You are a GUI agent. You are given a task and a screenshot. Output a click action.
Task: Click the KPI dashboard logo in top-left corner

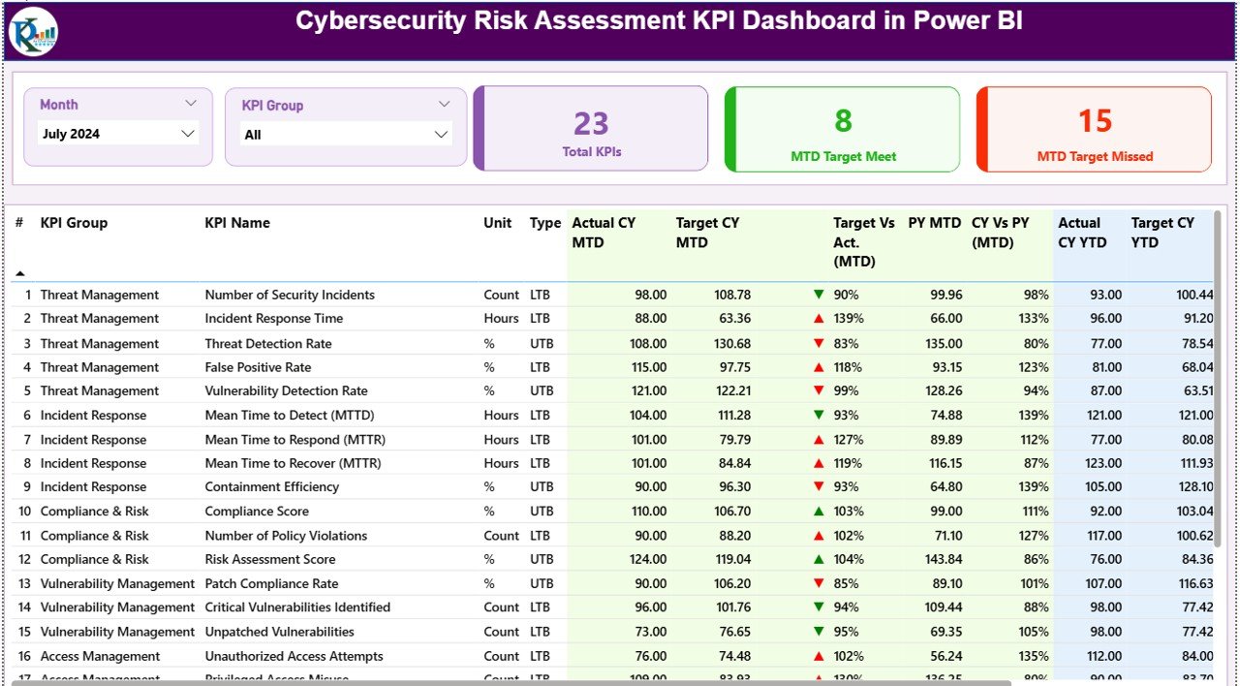tap(32, 30)
